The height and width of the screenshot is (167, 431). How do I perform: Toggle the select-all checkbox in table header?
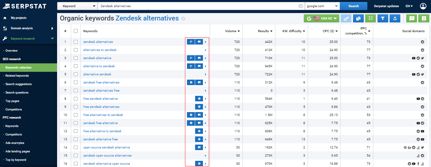pyautogui.click(x=76, y=31)
